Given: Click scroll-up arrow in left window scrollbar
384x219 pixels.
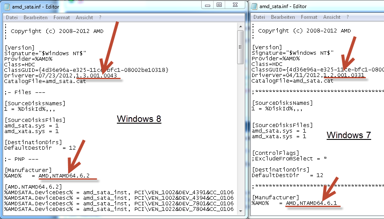Looking at the screenshot, I should pyautogui.click(x=241, y=27).
